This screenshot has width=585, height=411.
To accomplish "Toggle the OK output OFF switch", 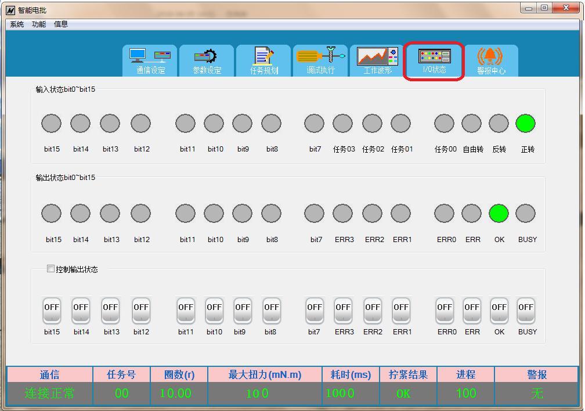I will point(499,311).
